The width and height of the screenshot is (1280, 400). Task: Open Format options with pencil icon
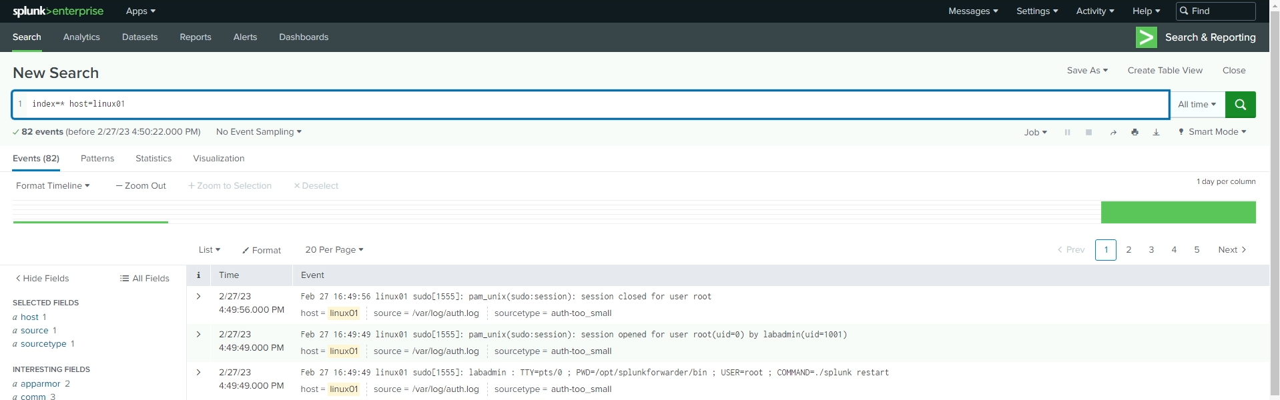coord(262,250)
